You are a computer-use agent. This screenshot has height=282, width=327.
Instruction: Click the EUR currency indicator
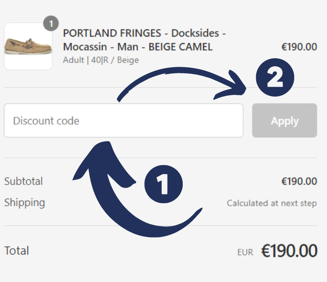click(x=245, y=253)
